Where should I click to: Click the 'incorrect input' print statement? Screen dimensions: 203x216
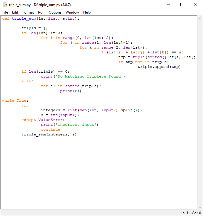pyautogui.click(x=70, y=125)
